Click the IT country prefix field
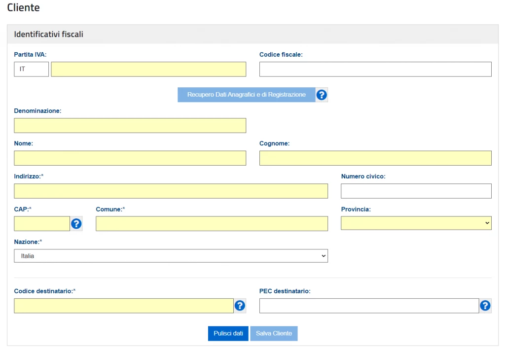 32,70
